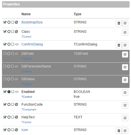This screenshot has height=135, width=131.
Task: Delete the Icon property via trash button
Action: 119,131
